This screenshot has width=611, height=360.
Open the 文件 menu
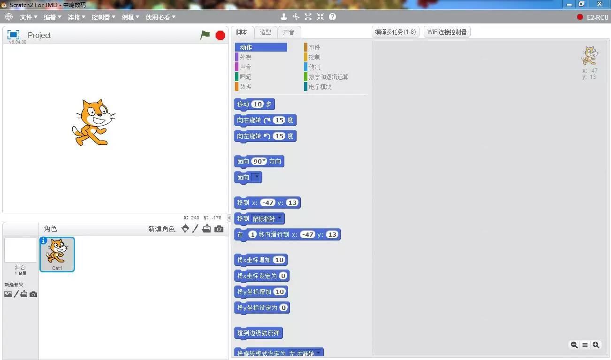(29, 17)
